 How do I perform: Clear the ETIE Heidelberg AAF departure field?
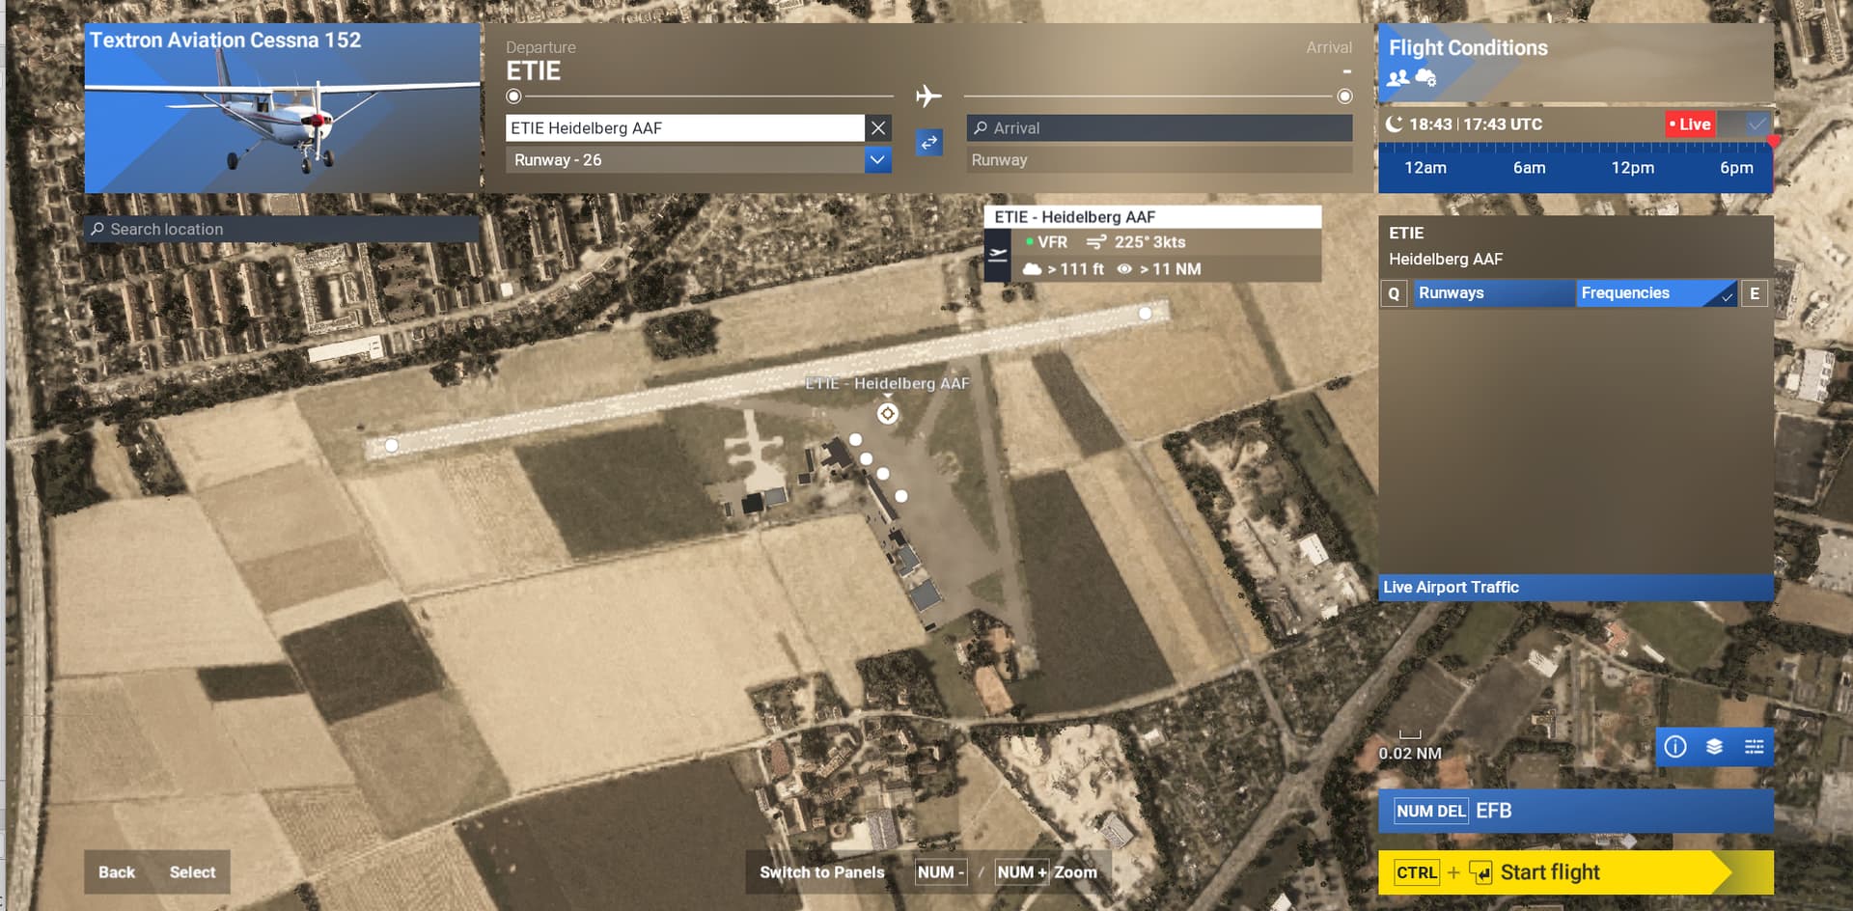[x=877, y=128]
